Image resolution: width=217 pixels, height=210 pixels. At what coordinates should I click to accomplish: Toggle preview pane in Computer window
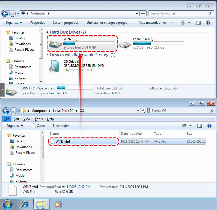pyautogui.click(x=199, y=23)
